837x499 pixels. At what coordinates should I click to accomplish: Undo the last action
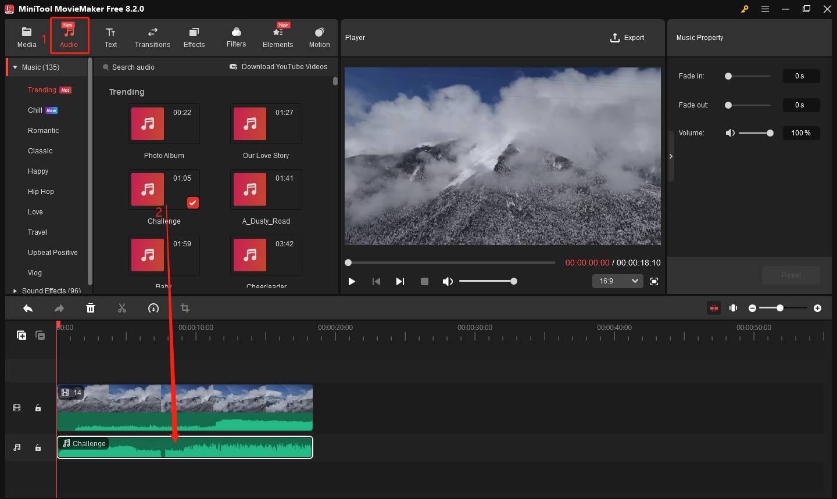(28, 308)
